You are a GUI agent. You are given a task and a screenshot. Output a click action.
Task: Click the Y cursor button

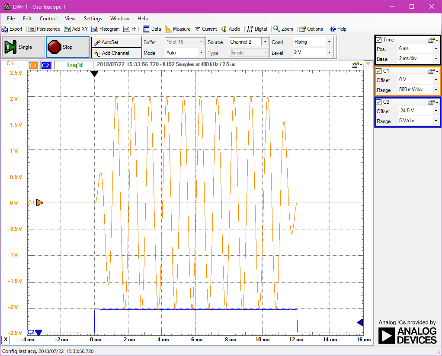(x=368, y=65)
